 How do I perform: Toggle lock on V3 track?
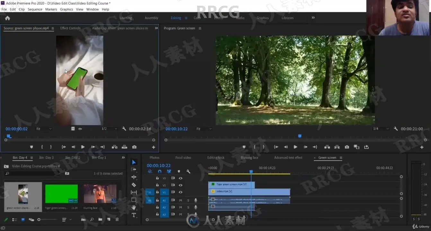tap(157, 178)
